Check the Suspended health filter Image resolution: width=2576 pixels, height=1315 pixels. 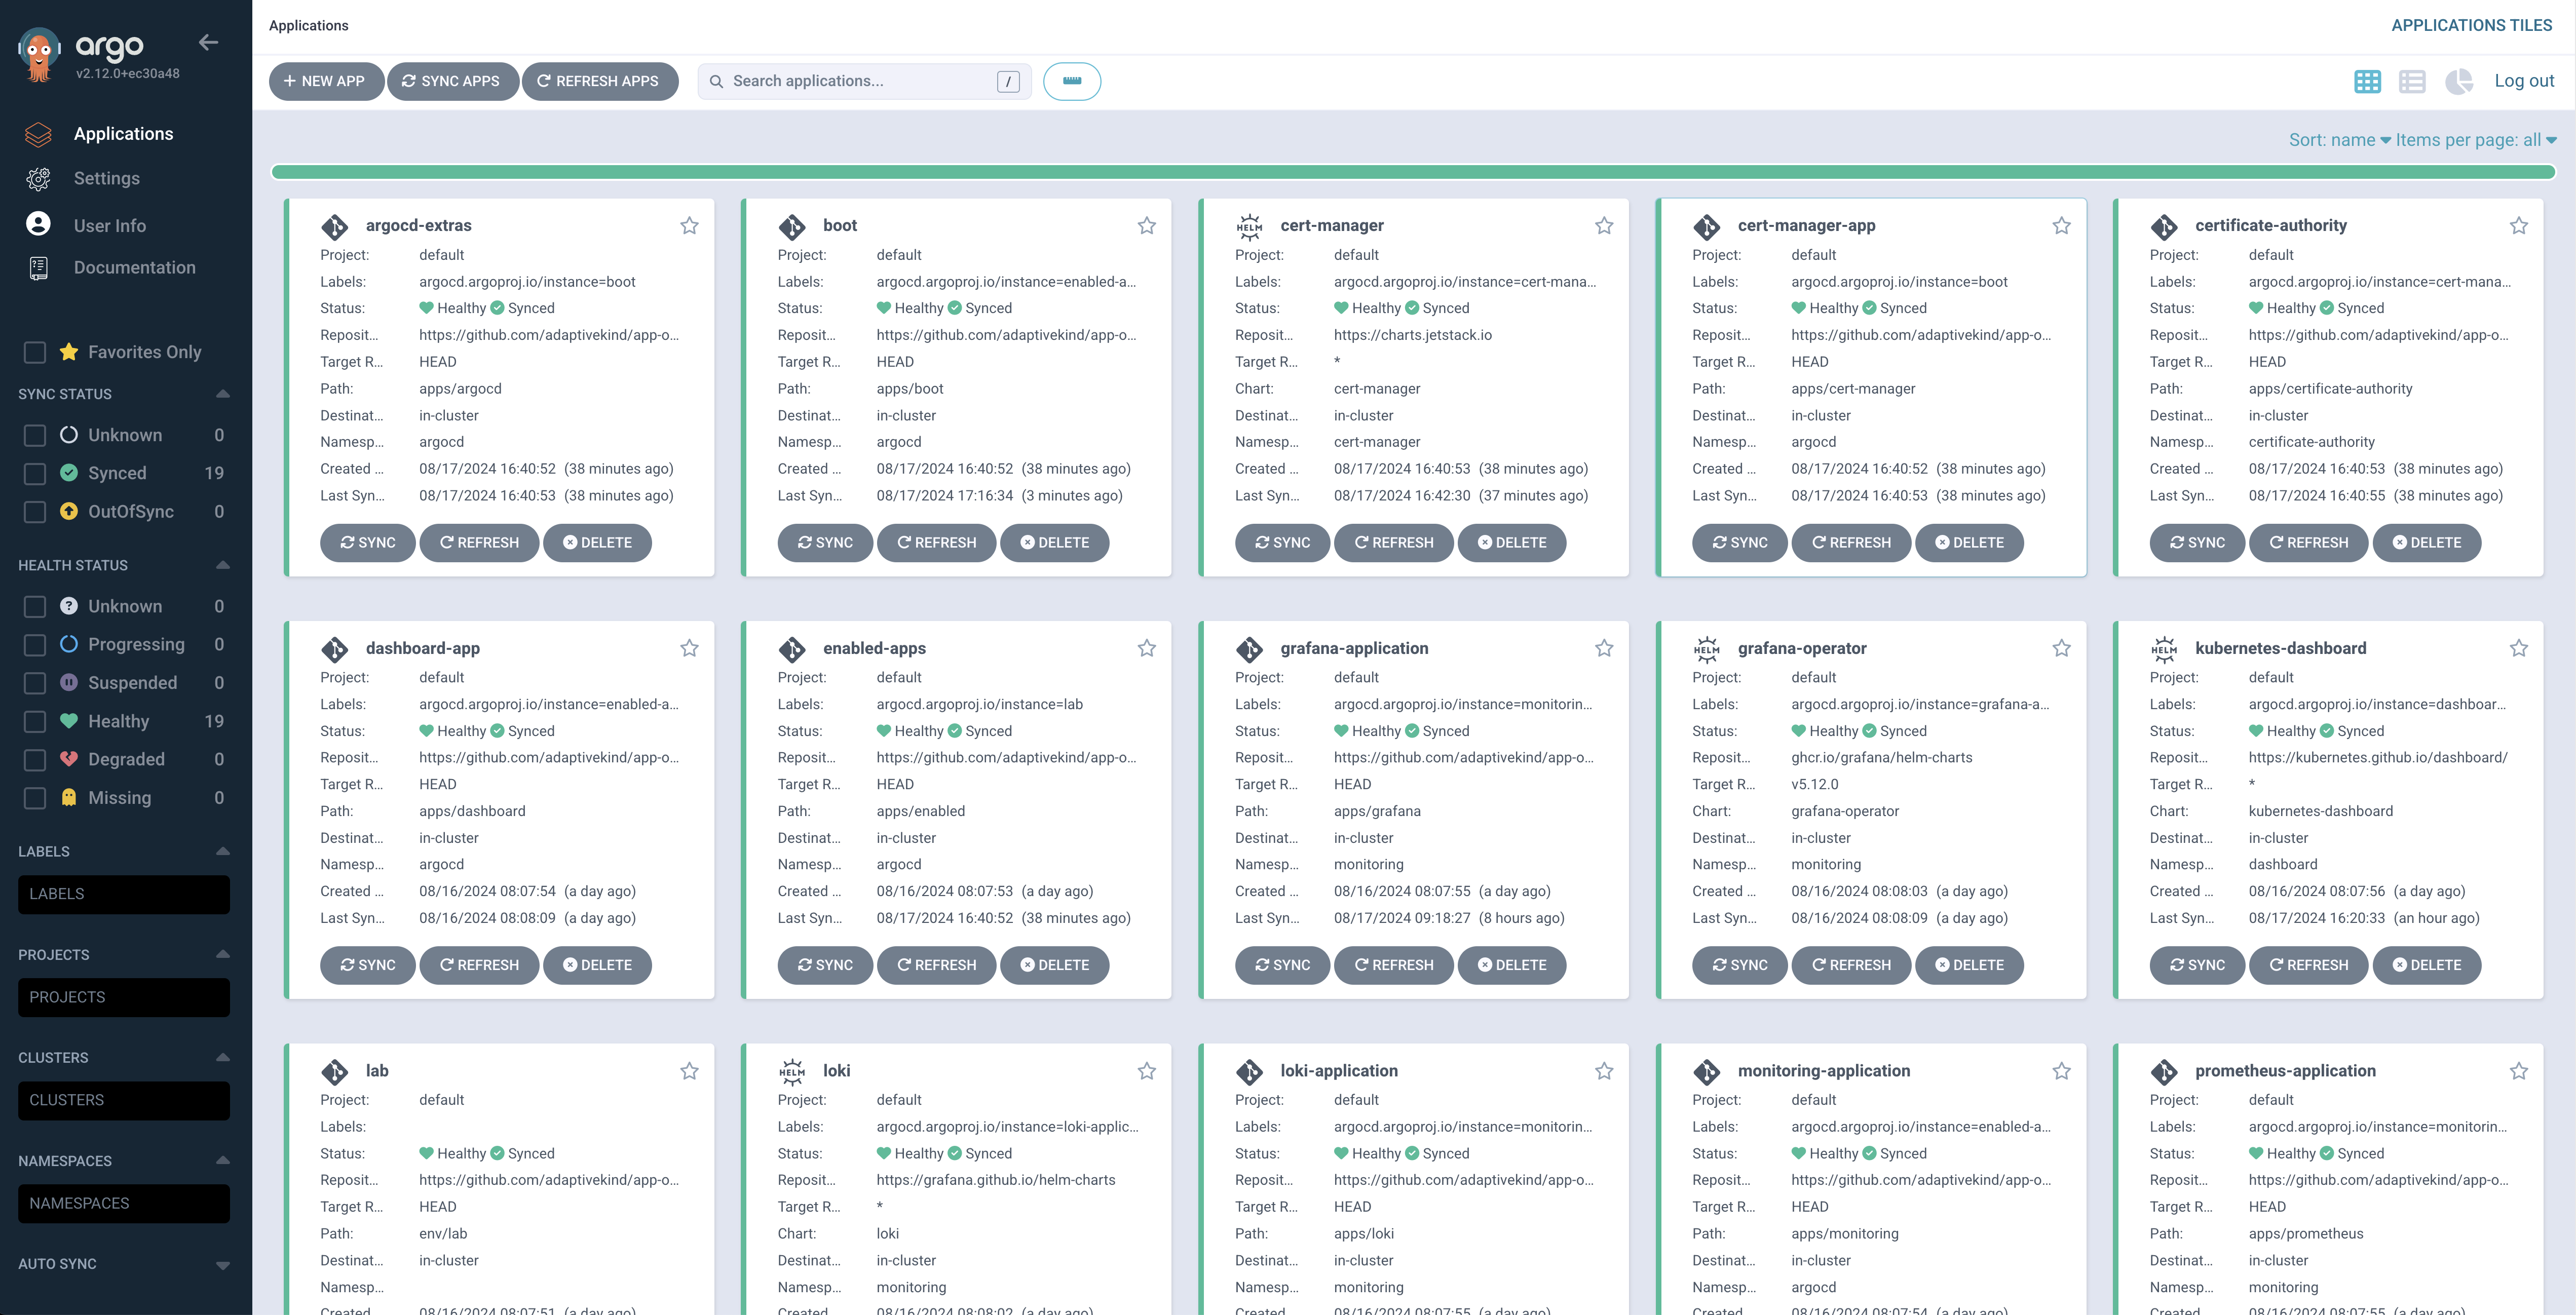(x=35, y=683)
